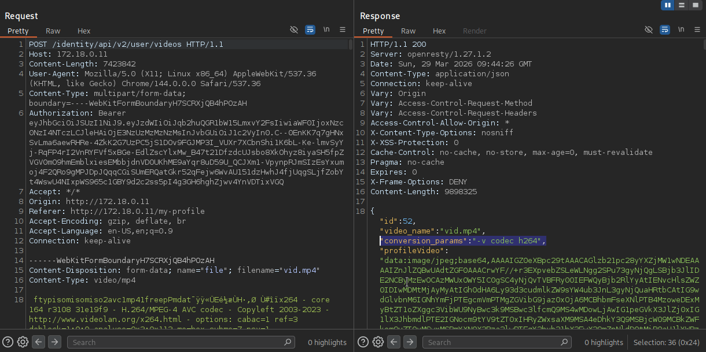Screen dimensions: 706x352
Task: Open the Response panel hamburger menu
Action: pyautogui.click(x=697, y=29)
